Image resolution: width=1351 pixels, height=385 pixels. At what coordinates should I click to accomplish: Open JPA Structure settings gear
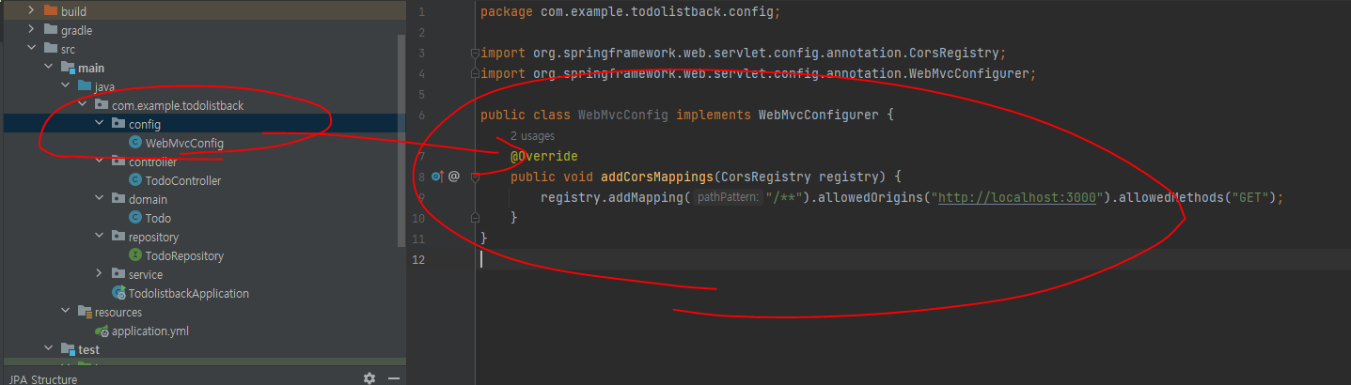click(369, 378)
